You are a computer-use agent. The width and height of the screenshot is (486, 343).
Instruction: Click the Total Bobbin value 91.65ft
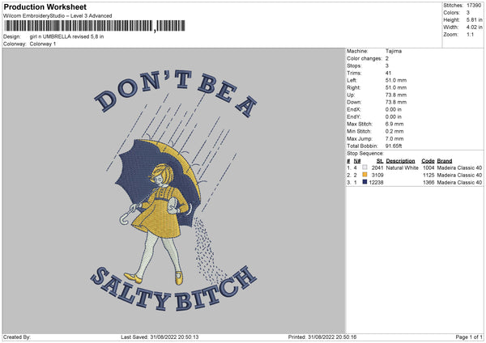coord(394,146)
